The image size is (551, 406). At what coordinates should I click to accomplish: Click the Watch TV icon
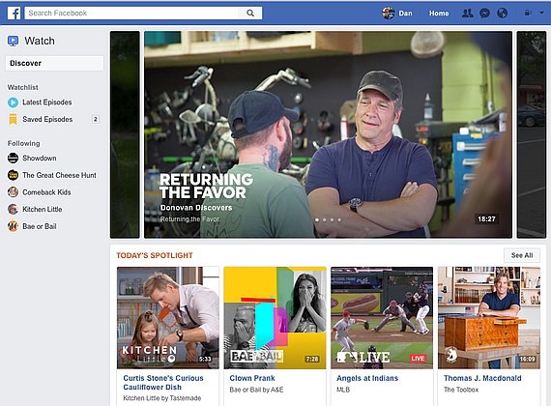13,42
